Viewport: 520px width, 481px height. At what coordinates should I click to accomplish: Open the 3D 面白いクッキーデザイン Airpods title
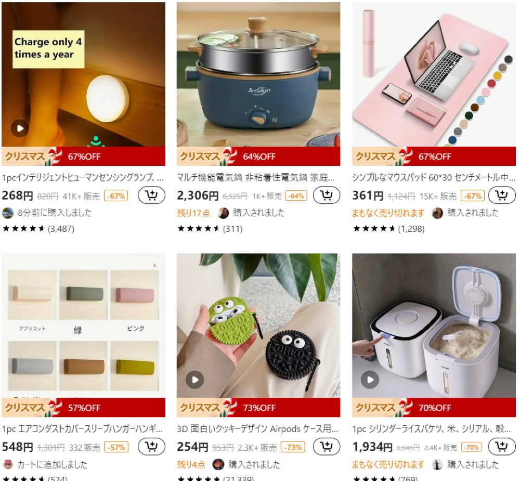(257, 429)
